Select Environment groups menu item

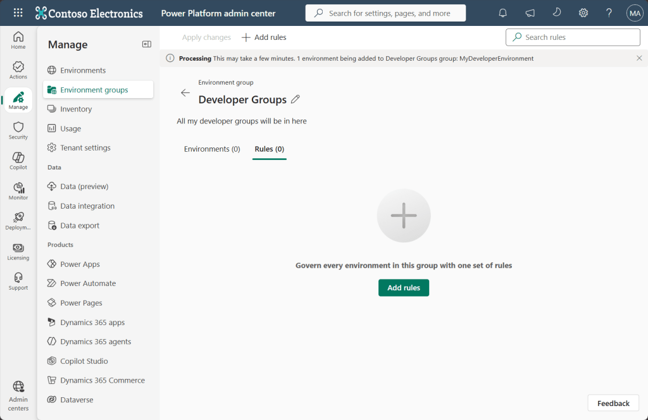pos(98,90)
